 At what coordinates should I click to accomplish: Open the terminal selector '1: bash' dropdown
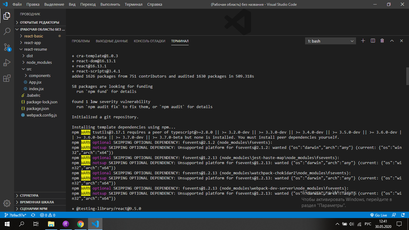coord(331,41)
